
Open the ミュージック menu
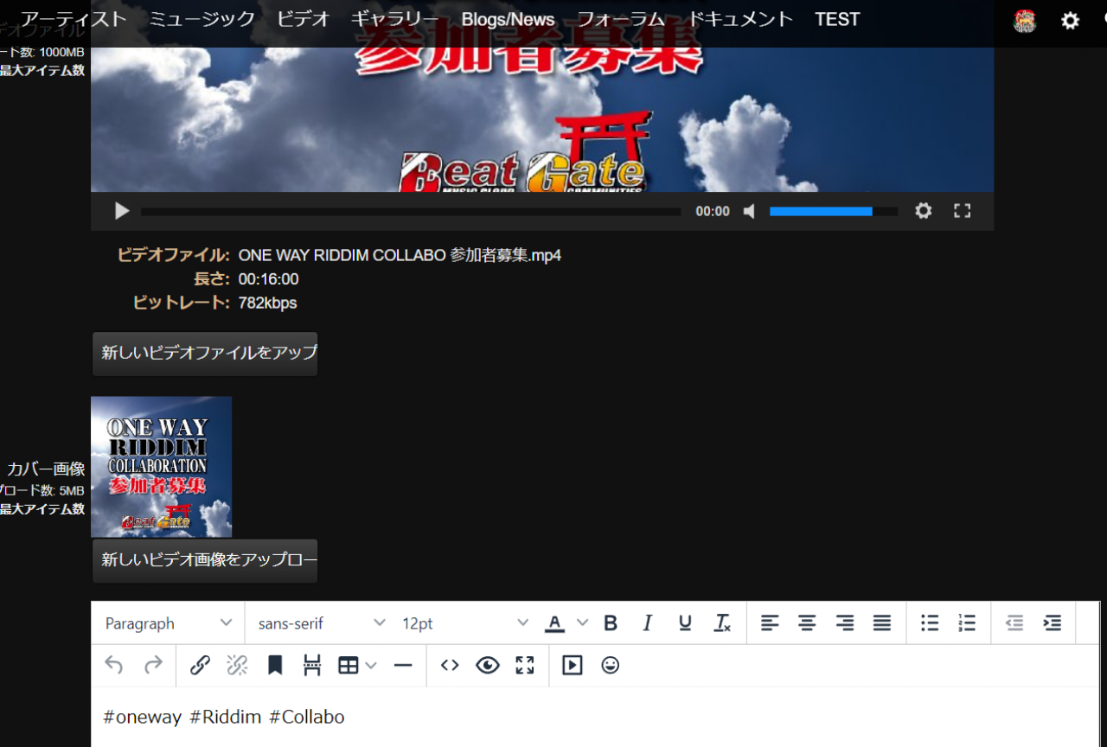pyautogui.click(x=202, y=19)
